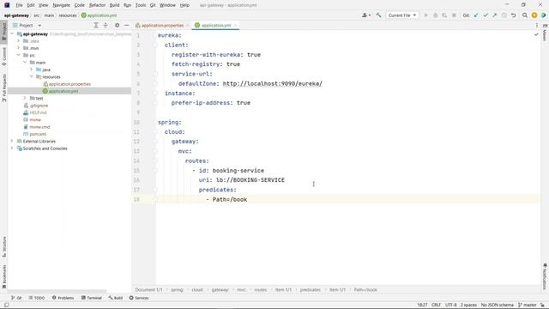Open the Services tool window
The height and width of the screenshot is (309, 549).
pos(139,298)
